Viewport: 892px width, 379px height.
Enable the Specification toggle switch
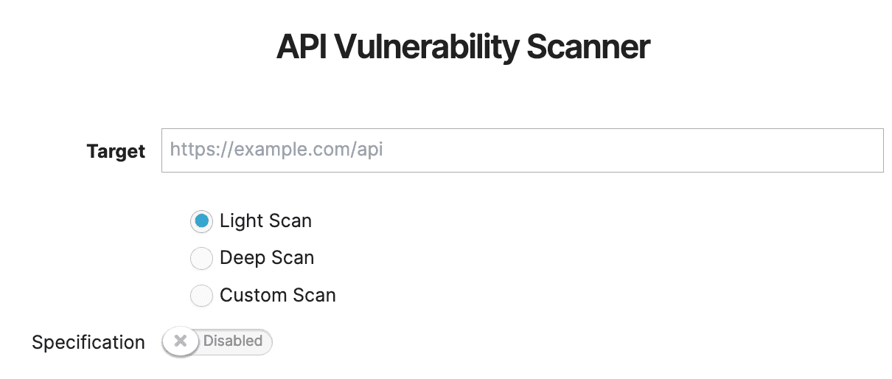pos(217,341)
